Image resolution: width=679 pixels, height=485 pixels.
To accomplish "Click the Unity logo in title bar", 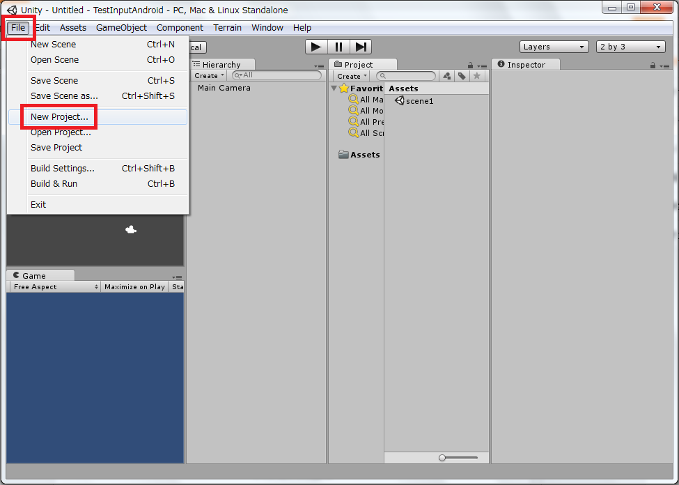I will click(x=12, y=10).
